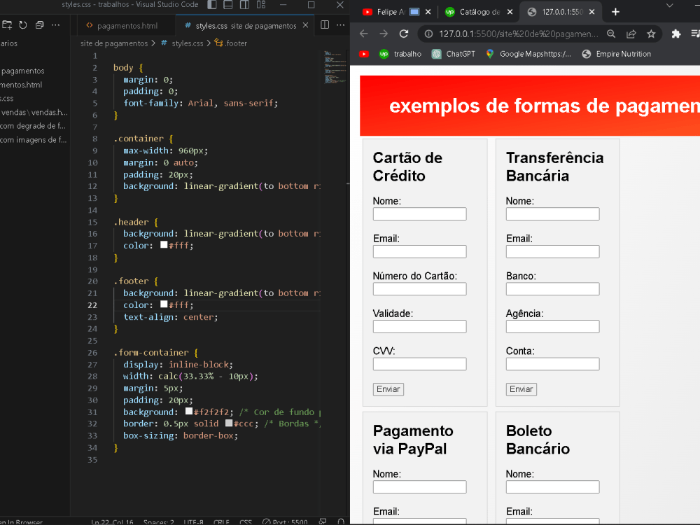Viewport: 700px width, 525px height.
Task: Open Google Maps bookmark
Action: 528,54
